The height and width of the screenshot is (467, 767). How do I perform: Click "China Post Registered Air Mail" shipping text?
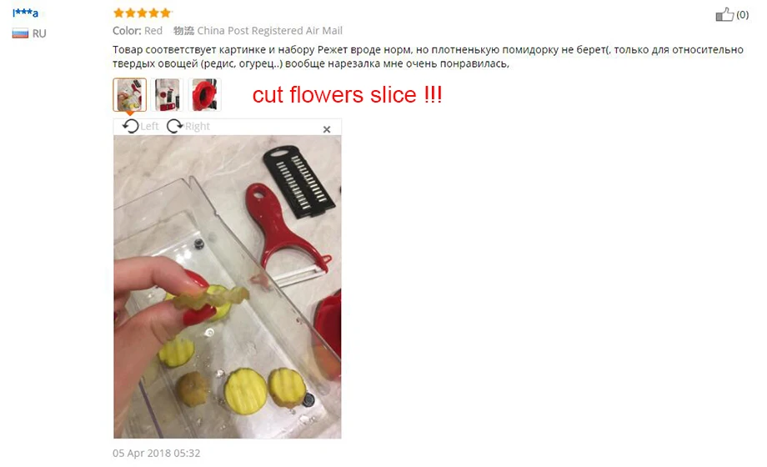[x=269, y=30]
